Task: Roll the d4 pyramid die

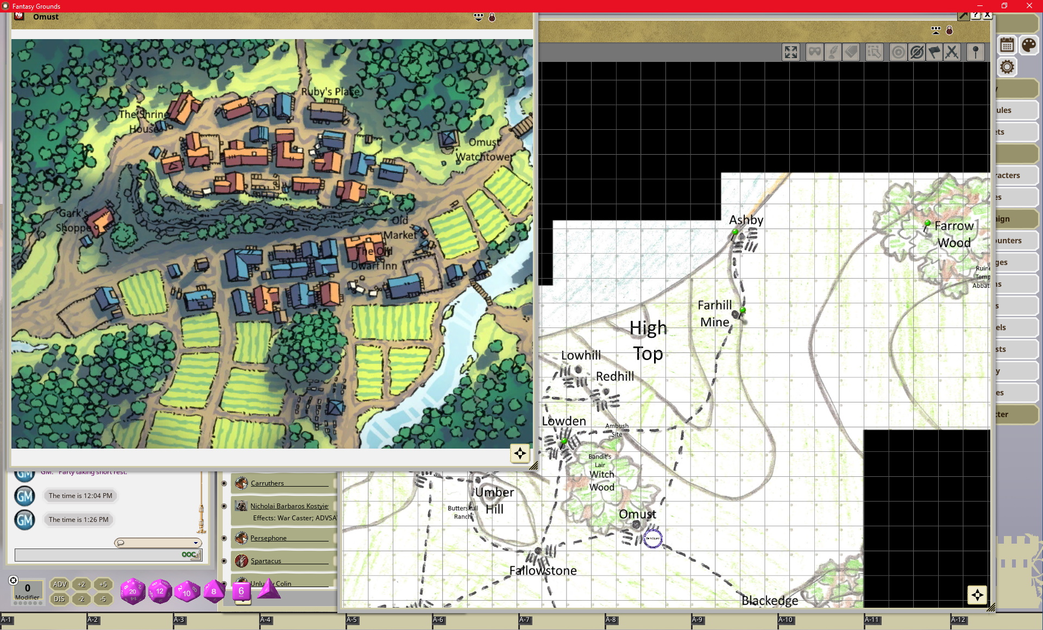Action: pyautogui.click(x=268, y=589)
